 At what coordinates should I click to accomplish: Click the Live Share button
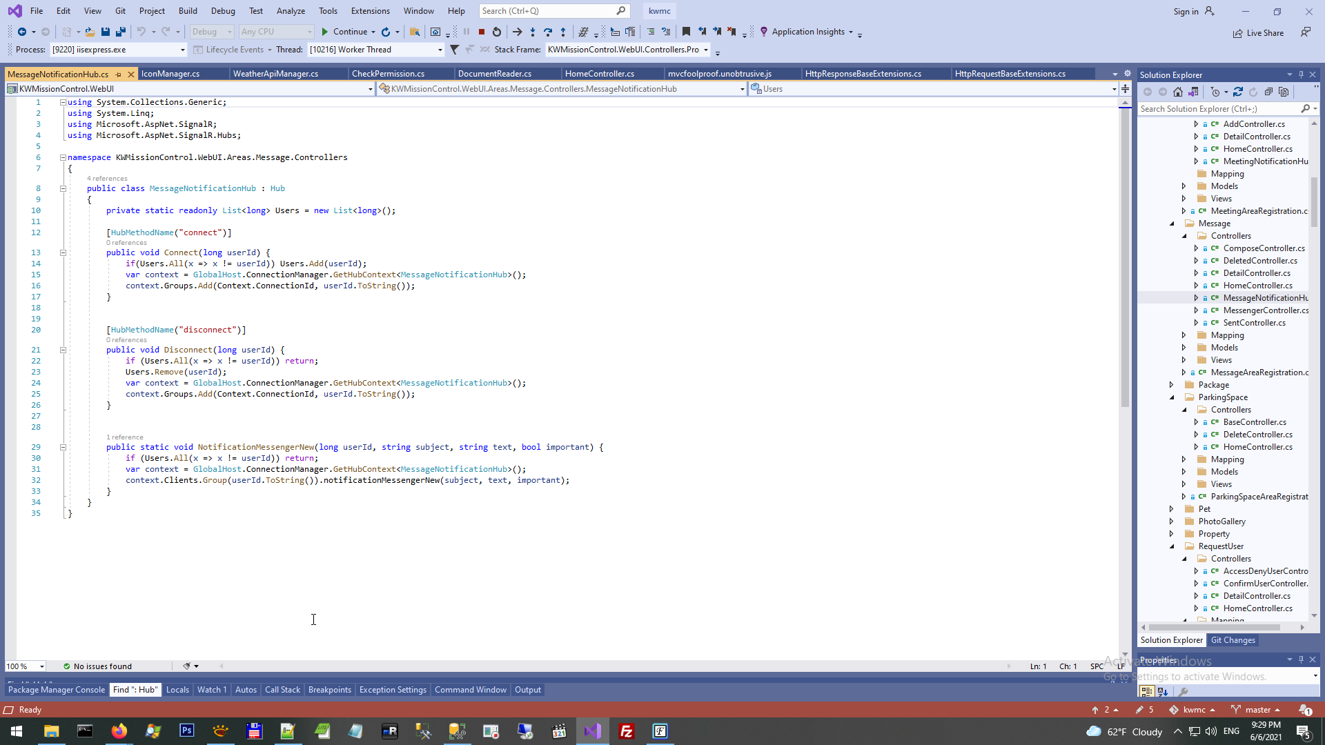1259,33
